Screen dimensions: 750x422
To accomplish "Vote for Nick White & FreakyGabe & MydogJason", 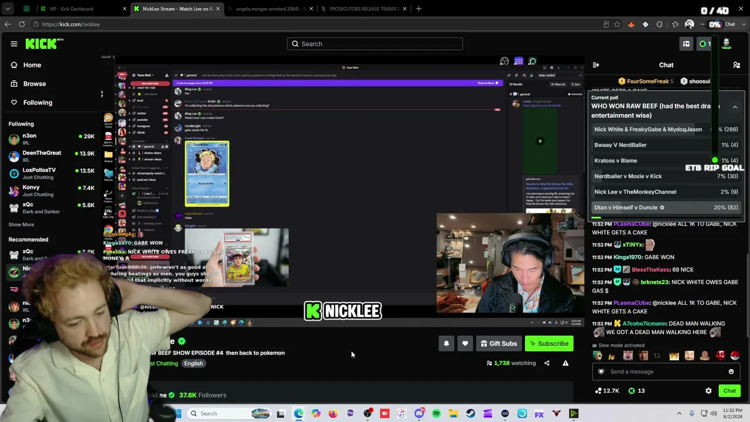I will click(666, 130).
